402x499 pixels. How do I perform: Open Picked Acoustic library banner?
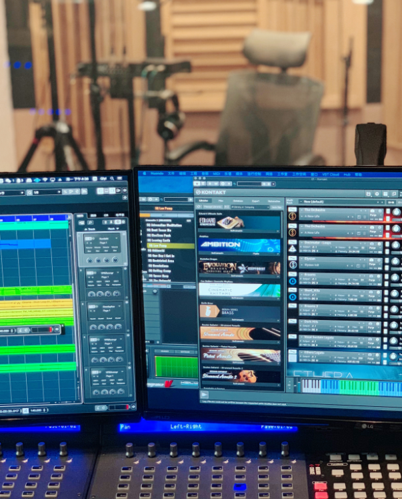point(241,355)
